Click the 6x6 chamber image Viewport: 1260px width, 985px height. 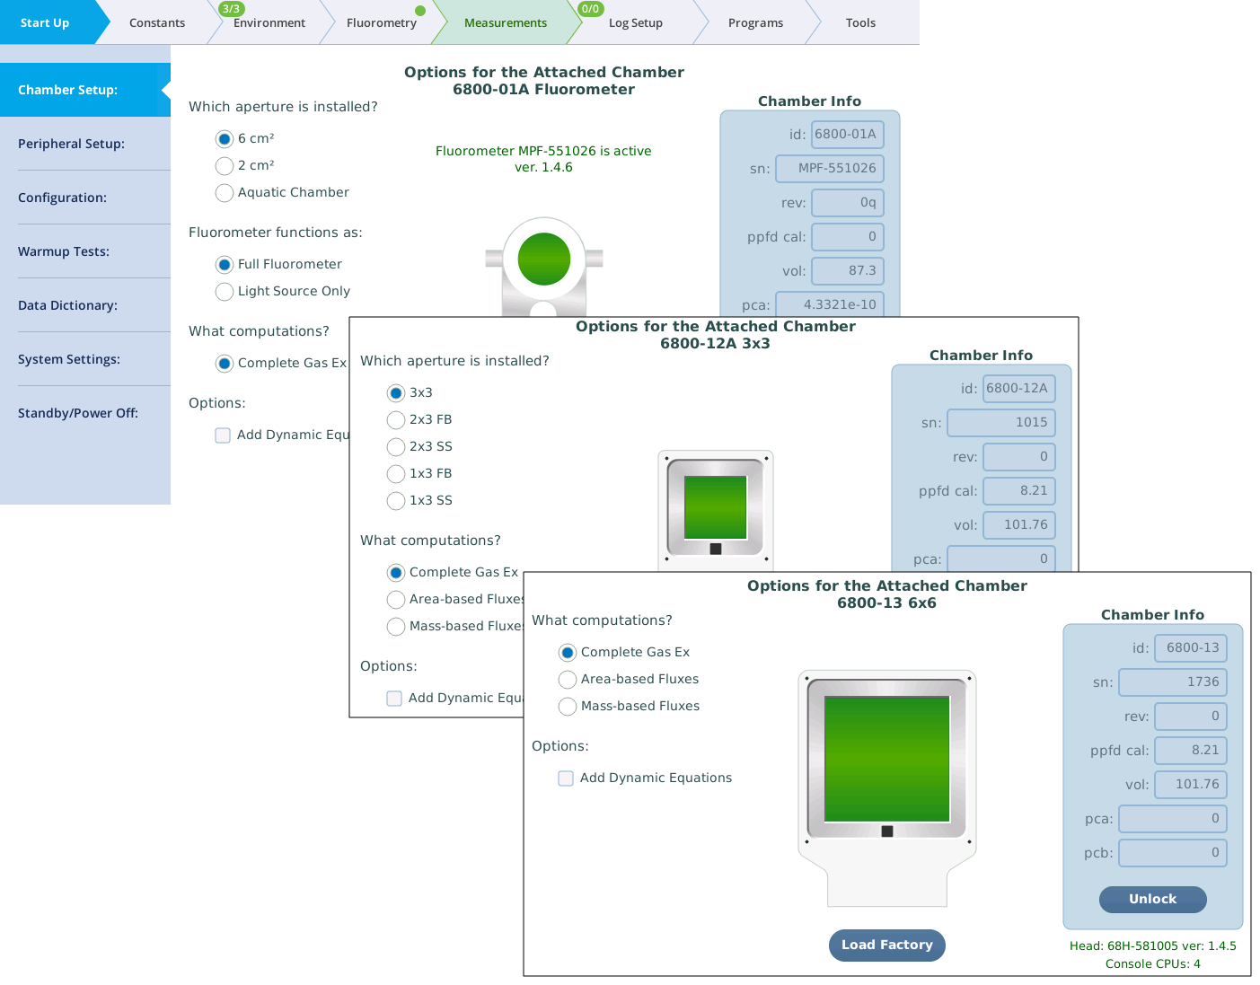[x=887, y=787]
